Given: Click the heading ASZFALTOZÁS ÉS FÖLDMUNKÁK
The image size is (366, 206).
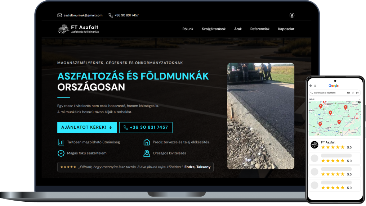Looking at the screenshot, I should click(133, 76).
